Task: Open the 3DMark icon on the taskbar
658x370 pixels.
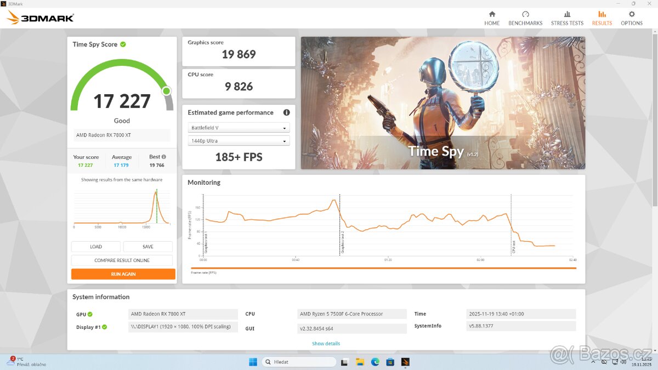Action: tap(405, 362)
